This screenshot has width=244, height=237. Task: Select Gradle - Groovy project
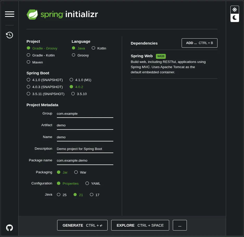coord(42,48)
